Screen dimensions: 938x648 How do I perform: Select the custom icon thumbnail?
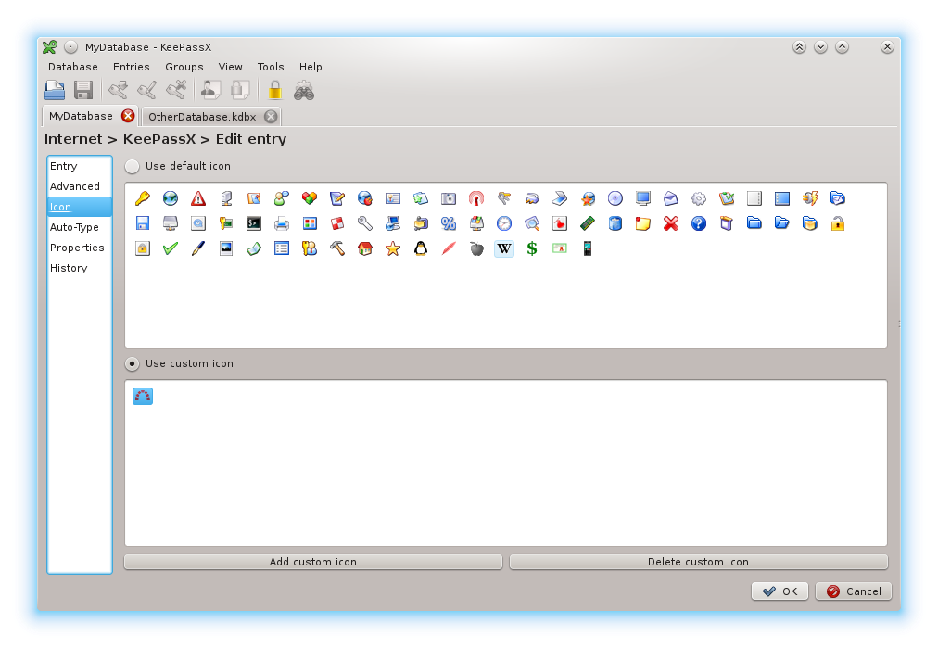[x=143, y=396]
